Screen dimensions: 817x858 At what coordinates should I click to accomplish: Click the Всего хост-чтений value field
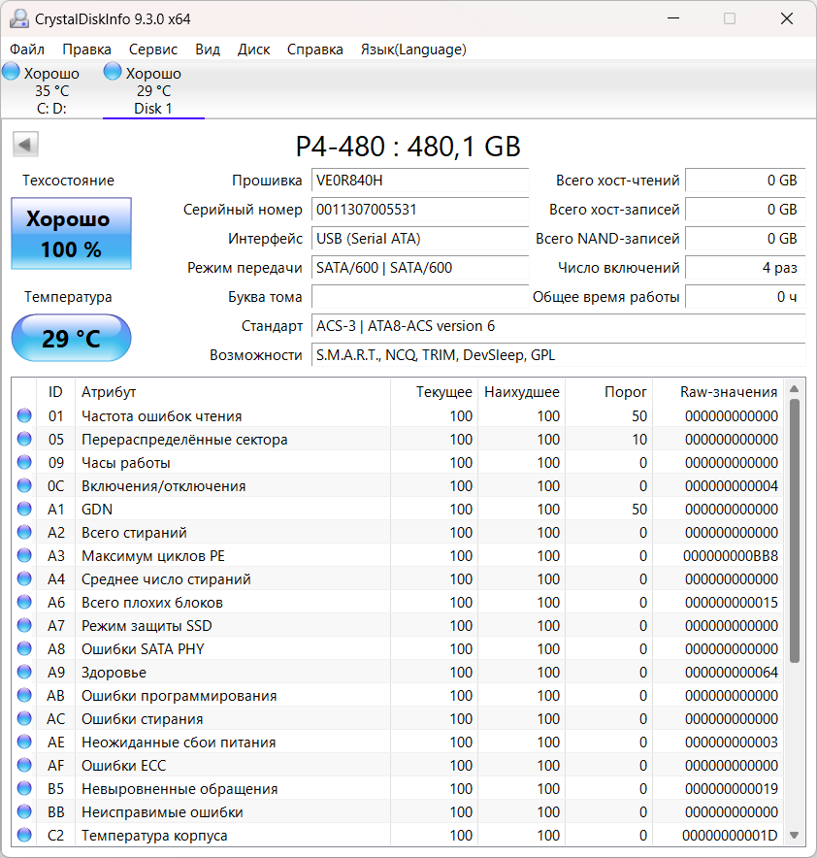(x=745, y=180)
